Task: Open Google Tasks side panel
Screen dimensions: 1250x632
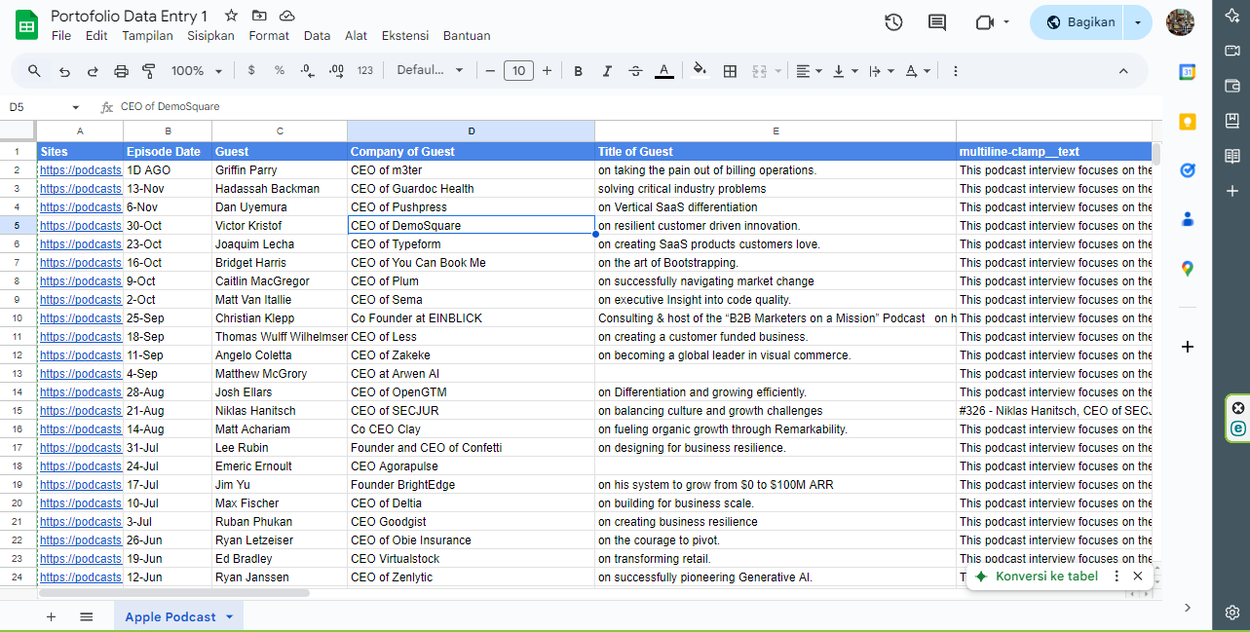Action: (x=1188, y=170)
